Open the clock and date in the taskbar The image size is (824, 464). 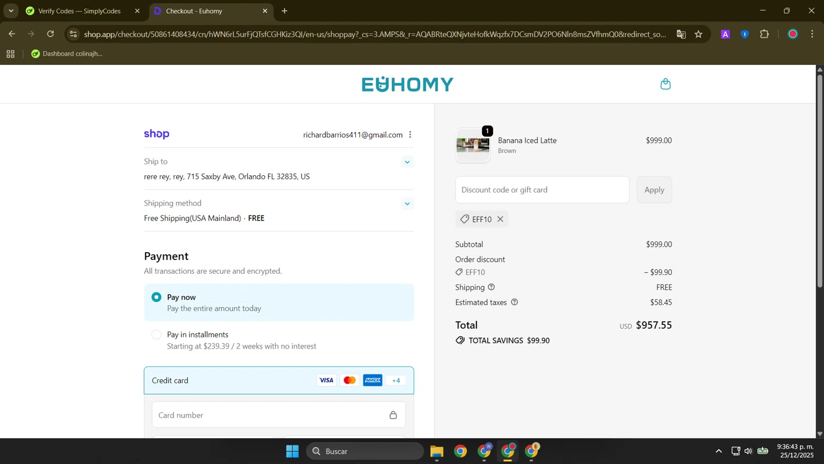tap(795, 451)
